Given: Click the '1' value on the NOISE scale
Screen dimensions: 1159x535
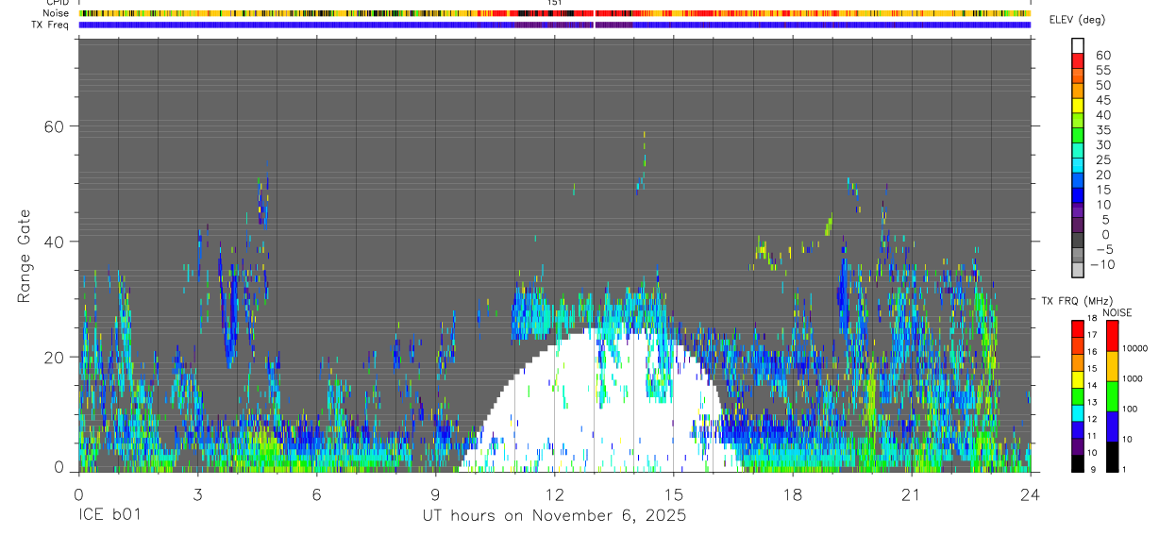Looking at the screenshot, I should (1125, 470).
